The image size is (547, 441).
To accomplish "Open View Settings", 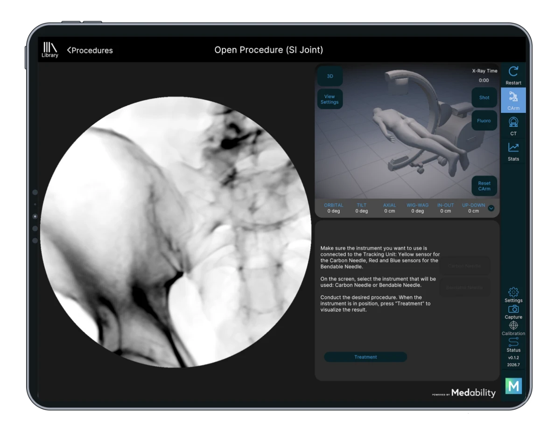I will pyautogui.click(x=330, y=99).
